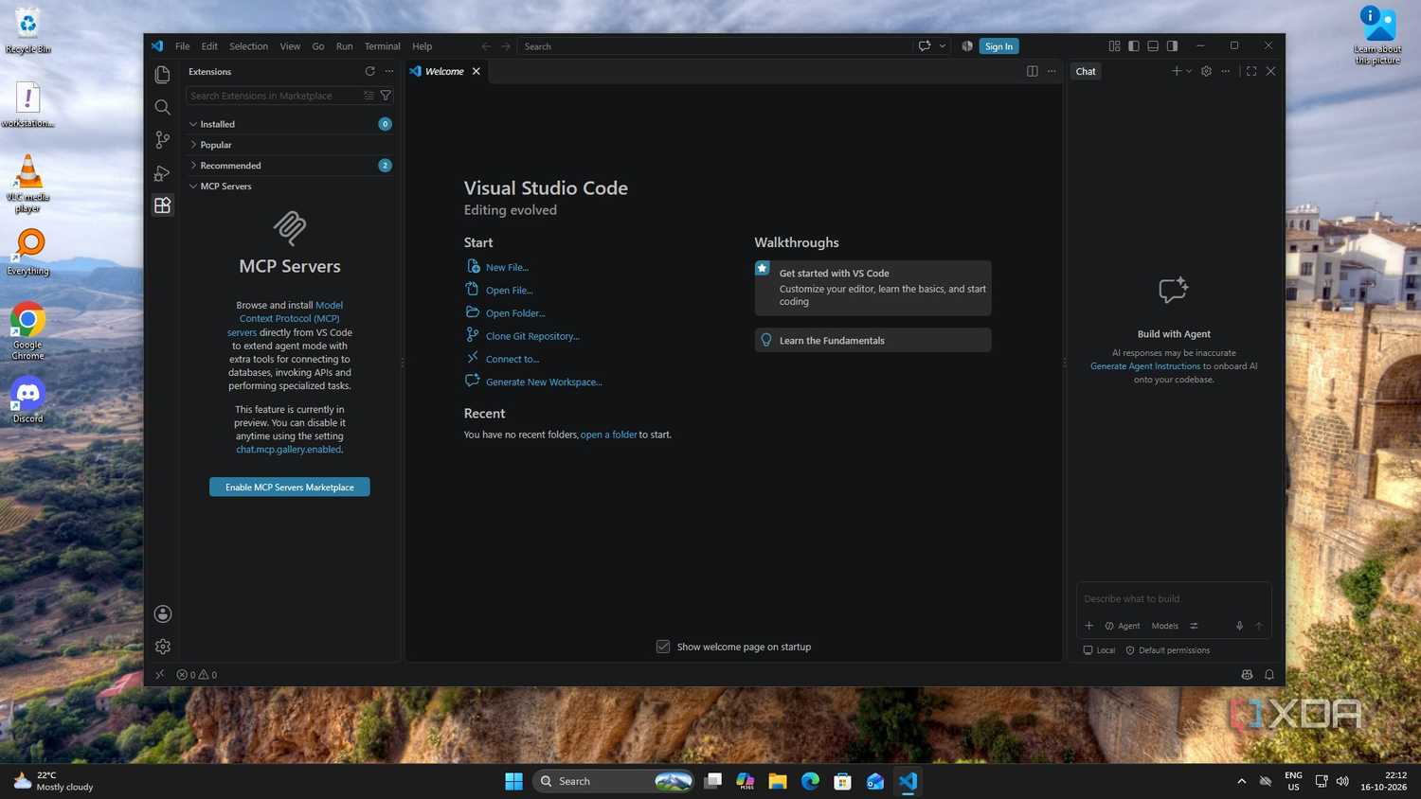1421x799 pixels.
Task: Open Source Control in activity bar
Action: [x=163, y=140]
